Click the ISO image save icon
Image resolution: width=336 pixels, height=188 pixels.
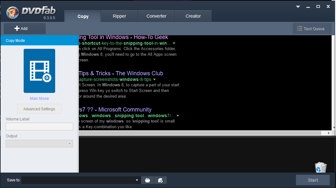point(160,180)
